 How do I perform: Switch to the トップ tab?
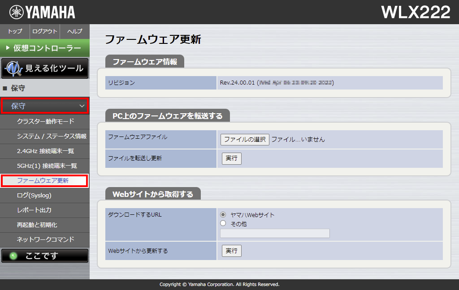14,31
